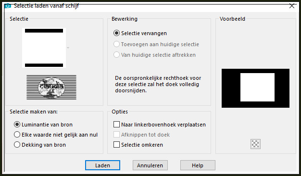Choose Luminantie van bron radio button
The image size is (301, 176).
pyautogui.click(x=17, y=125)
